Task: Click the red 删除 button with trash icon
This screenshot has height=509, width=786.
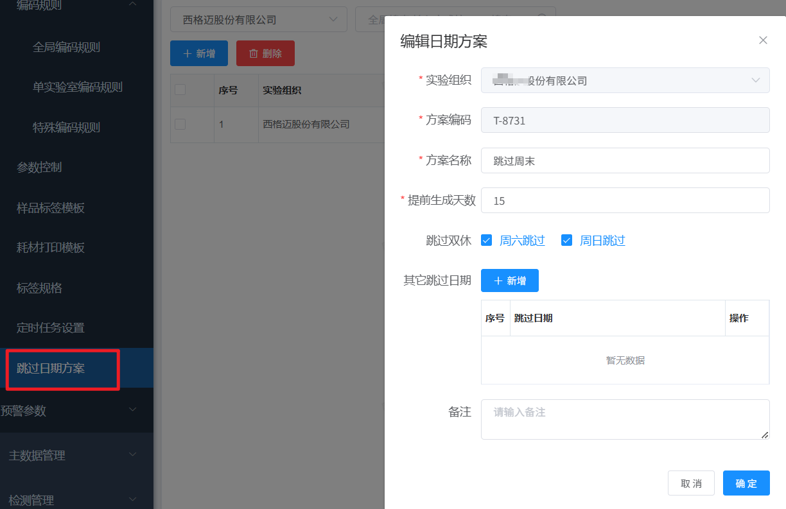Action: pos(265,53)
